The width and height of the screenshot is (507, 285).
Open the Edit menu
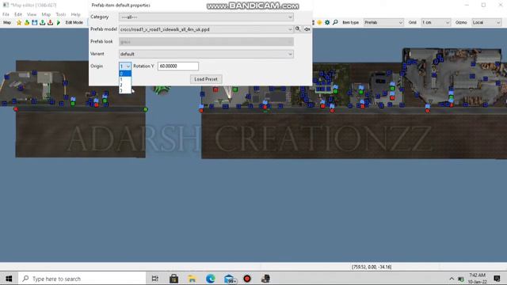point(18,14)
